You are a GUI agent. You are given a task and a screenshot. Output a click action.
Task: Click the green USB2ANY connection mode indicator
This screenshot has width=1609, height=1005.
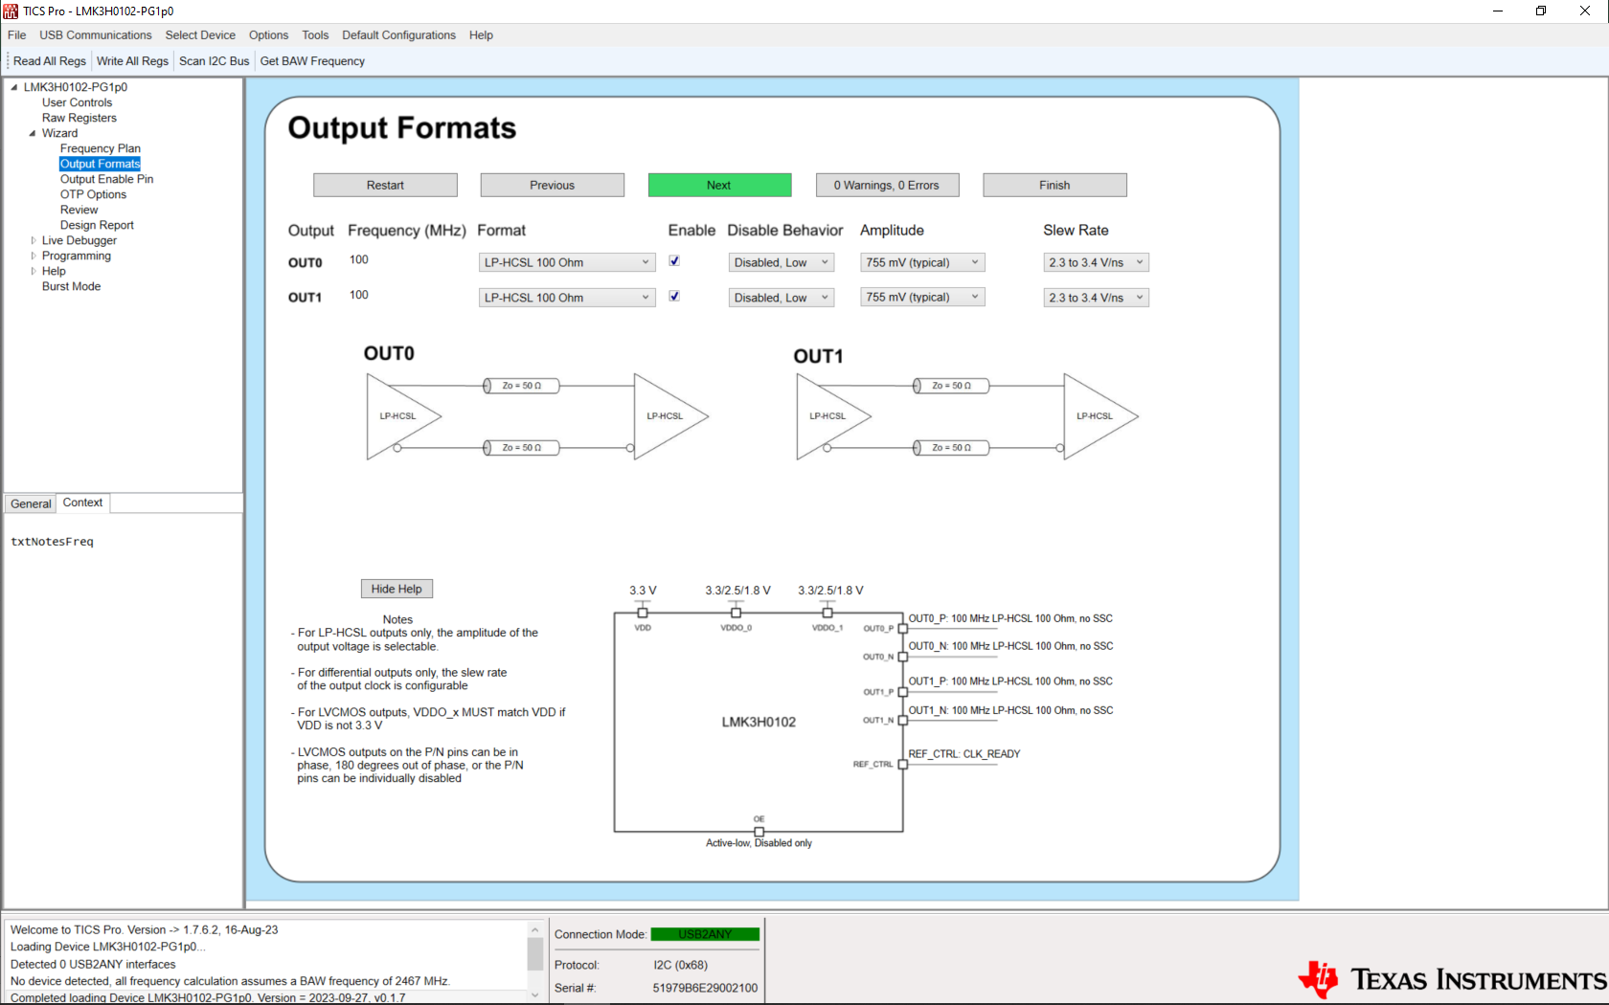tap(705, 934)
